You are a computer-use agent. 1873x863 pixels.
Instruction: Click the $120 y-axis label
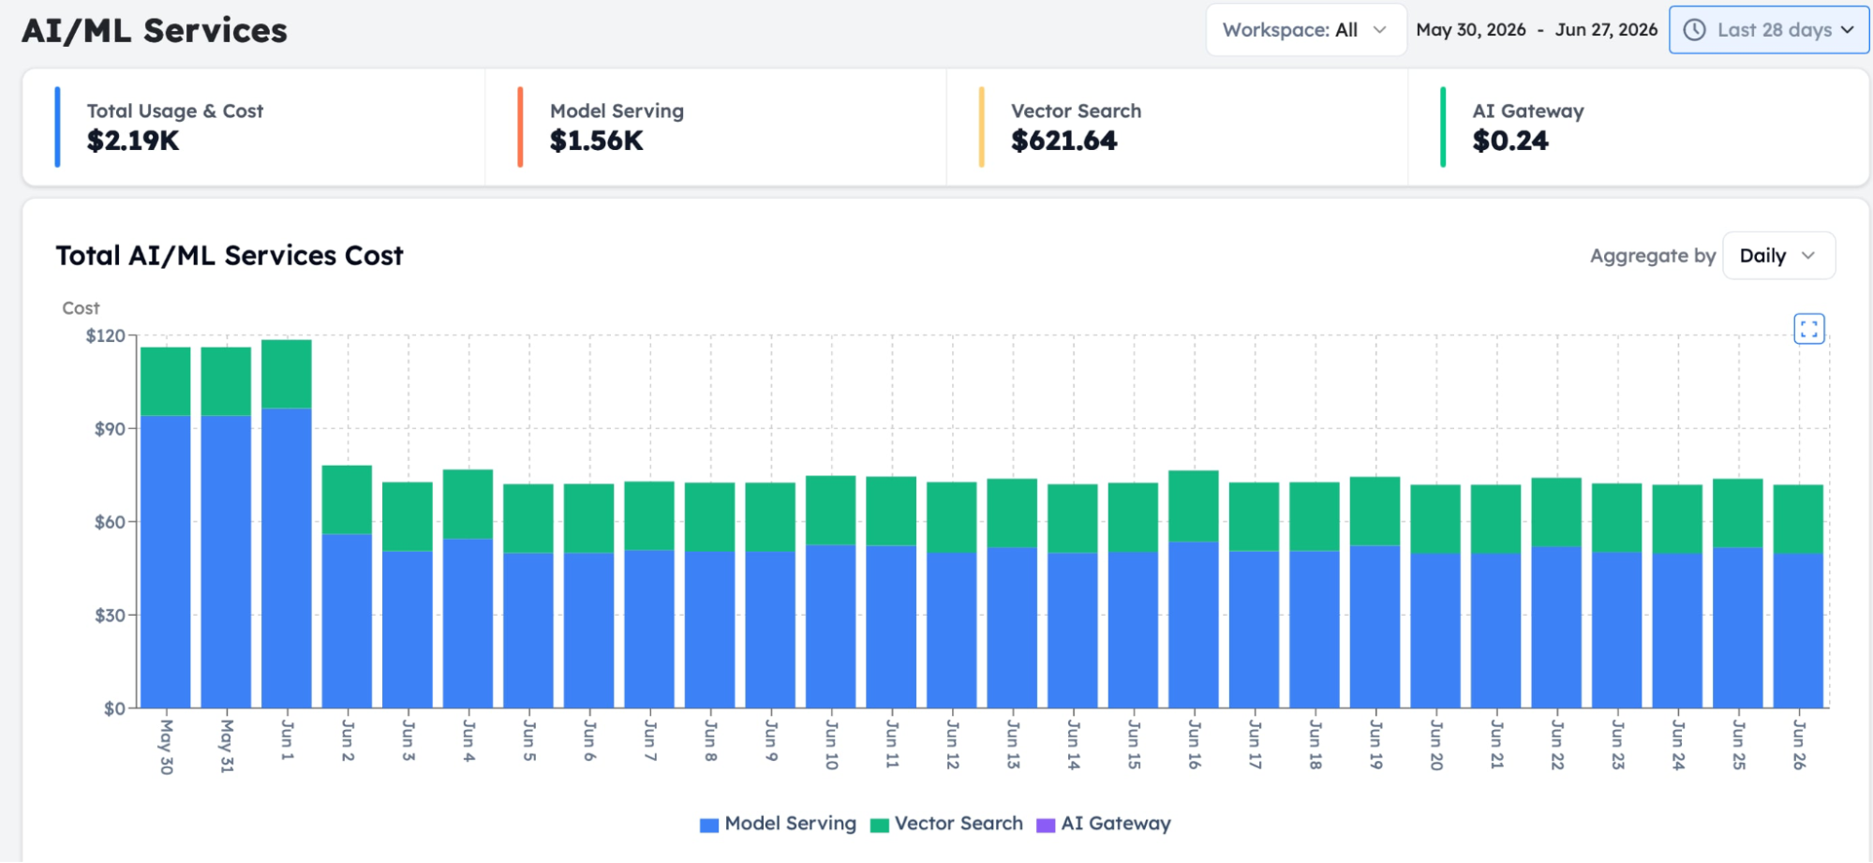pyautogui.click(x=105, y=335)
